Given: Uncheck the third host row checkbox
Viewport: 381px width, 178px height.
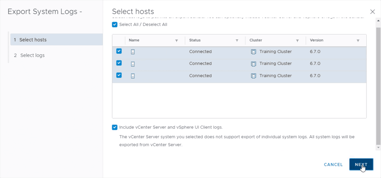Looking at the screenshot, I should click(119, 75).
